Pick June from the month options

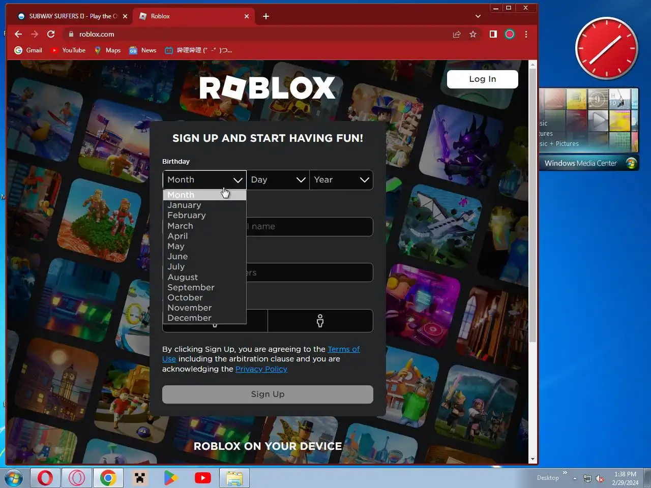[x=204, y=257]
